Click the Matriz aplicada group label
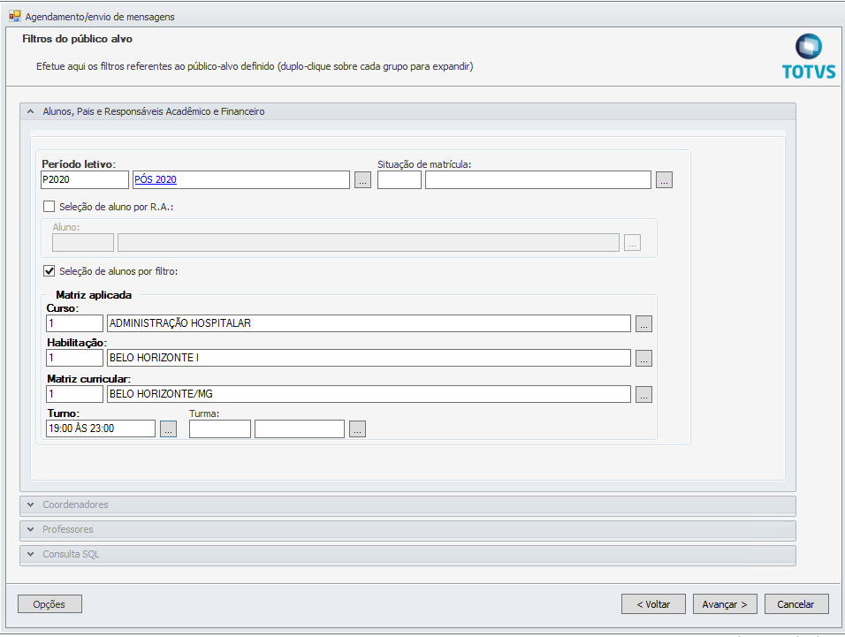 [94, 295]
